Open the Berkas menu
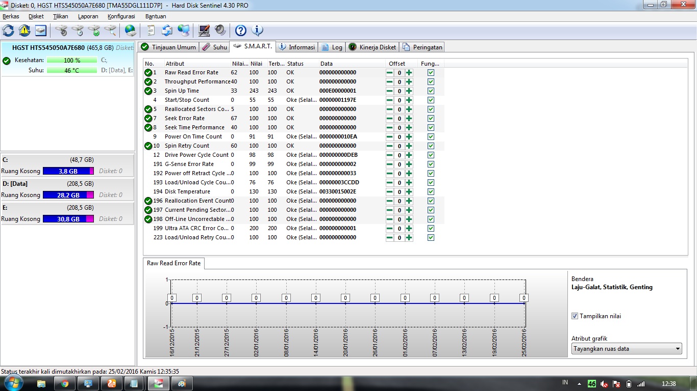 11,16
